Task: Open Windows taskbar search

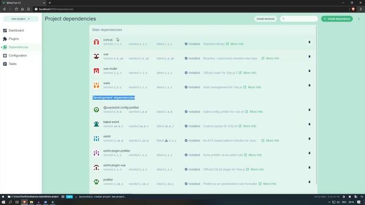Action: (10, 202)
